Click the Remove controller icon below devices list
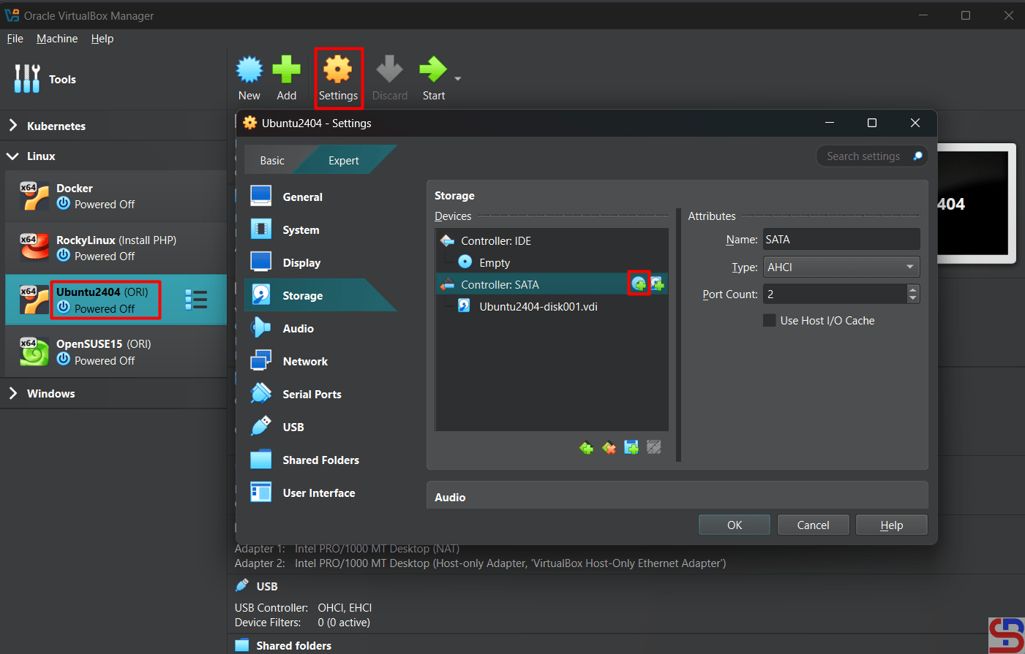This screenshot has width=1025, height=654. point(609,447)
